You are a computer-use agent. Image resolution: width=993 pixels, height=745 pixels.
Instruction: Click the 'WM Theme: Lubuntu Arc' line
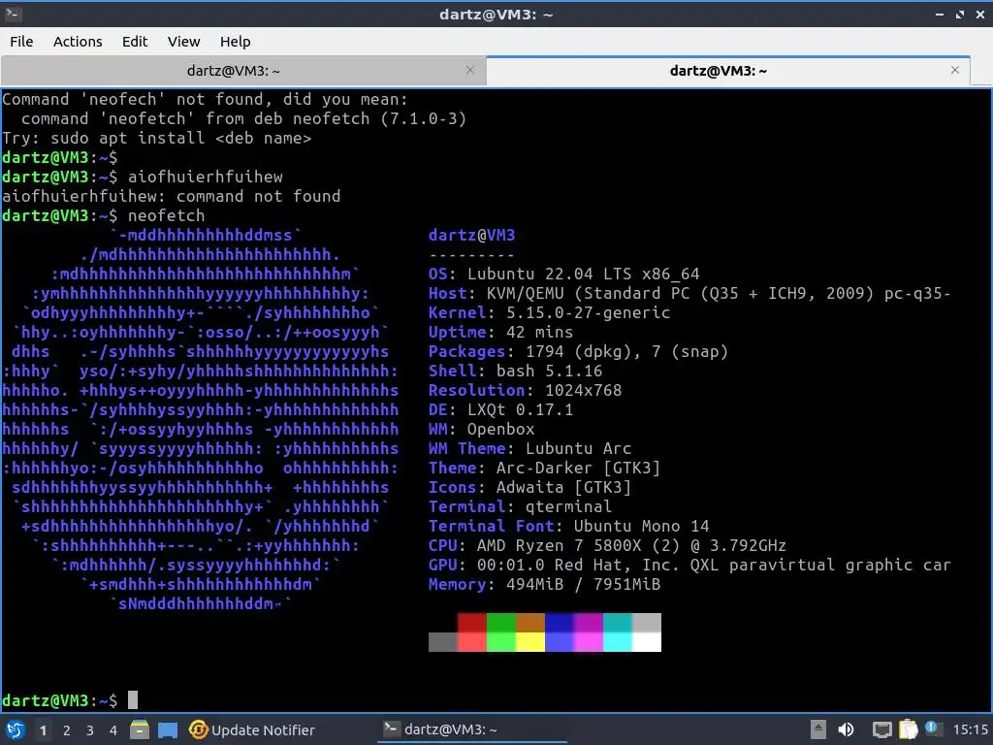(530, 448)
